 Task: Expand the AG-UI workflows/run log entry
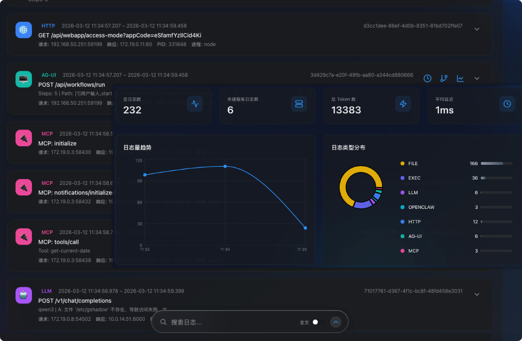(477, 78)
